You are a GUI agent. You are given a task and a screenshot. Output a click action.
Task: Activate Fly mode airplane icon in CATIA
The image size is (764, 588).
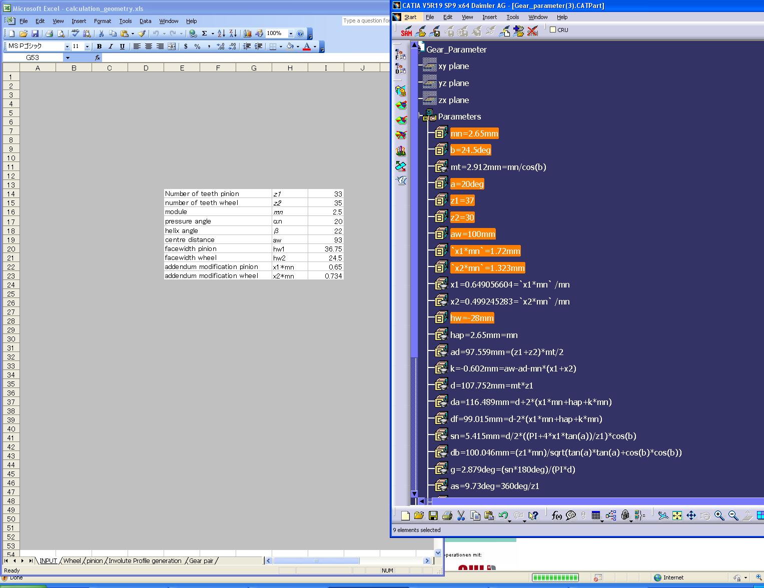(x=663, y=515)
